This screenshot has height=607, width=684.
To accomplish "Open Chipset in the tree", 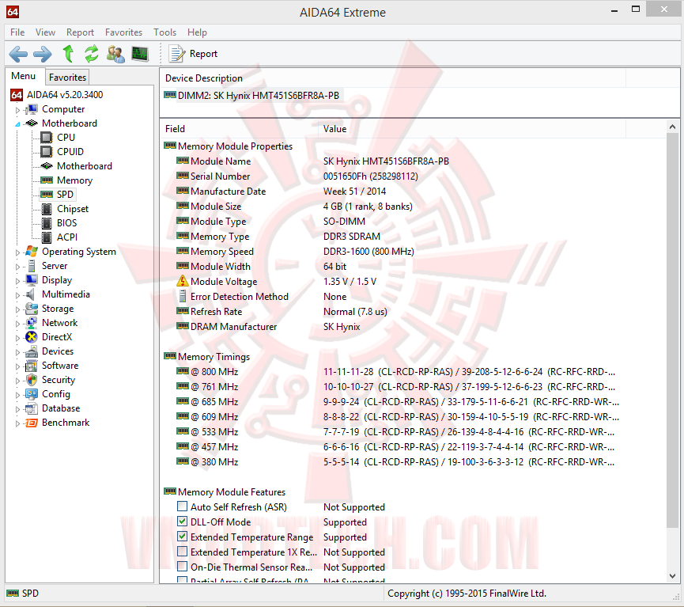I will tap(73, 209).
